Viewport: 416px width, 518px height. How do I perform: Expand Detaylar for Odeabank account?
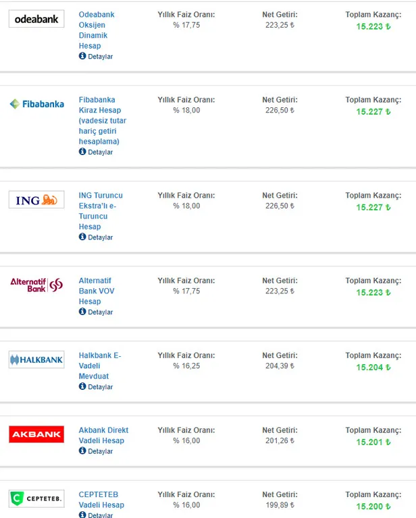(x=100, y=57)
